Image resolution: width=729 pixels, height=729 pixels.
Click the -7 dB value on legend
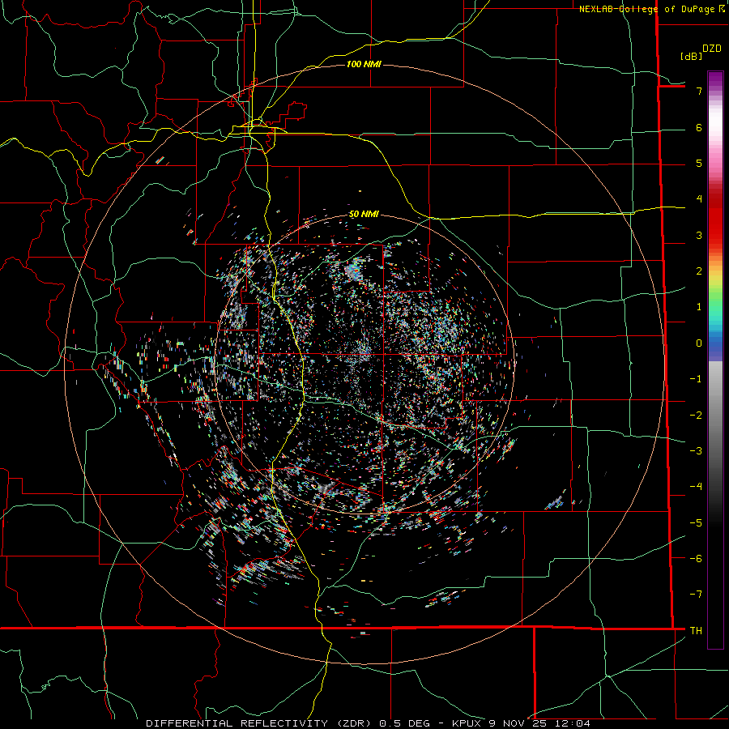point(696,595)
